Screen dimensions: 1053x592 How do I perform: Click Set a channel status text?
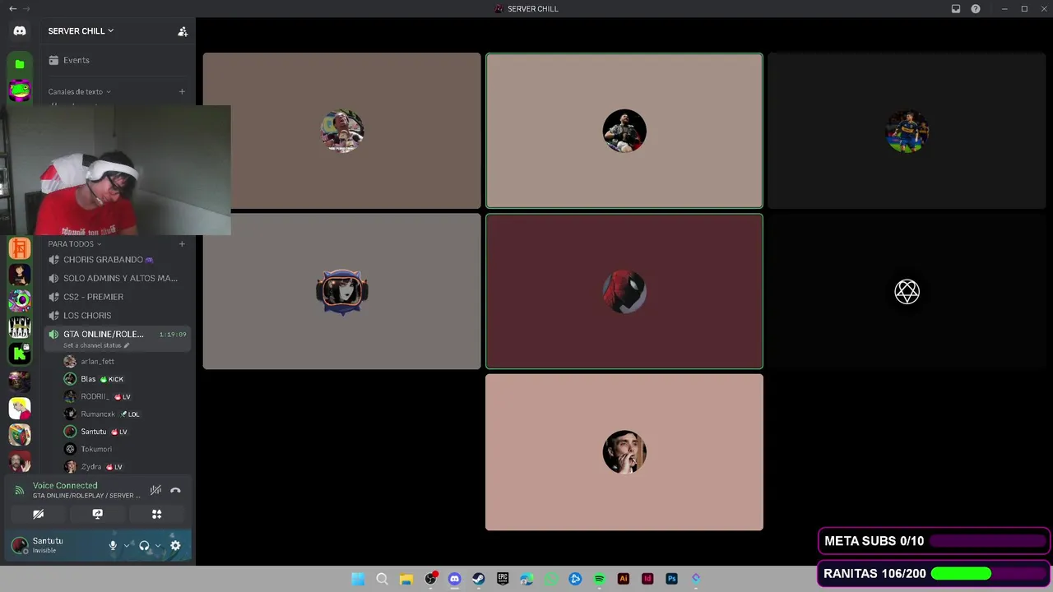pyautogui.click(x=93, y=345)
